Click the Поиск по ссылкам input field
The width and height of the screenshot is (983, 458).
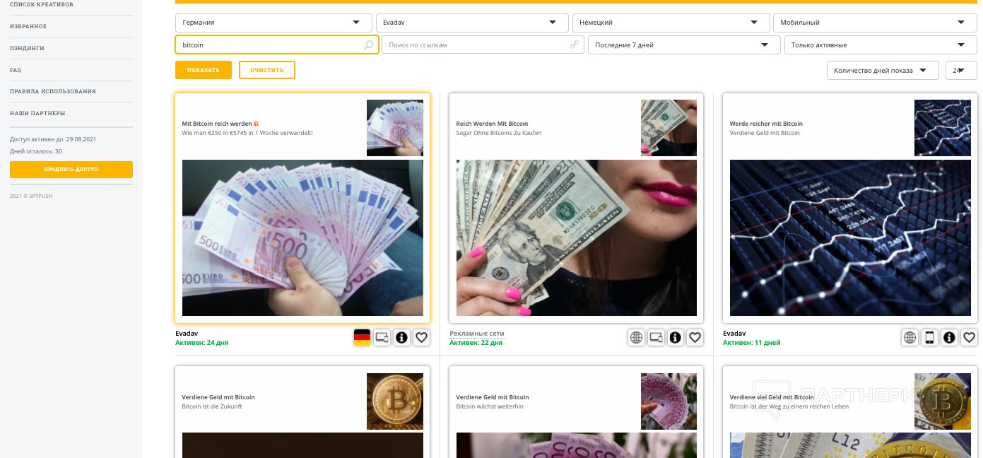click(483, 45)
